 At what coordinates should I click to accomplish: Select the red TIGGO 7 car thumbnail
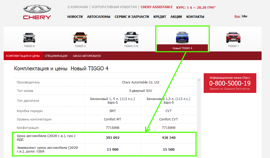[x=233, y=38]
